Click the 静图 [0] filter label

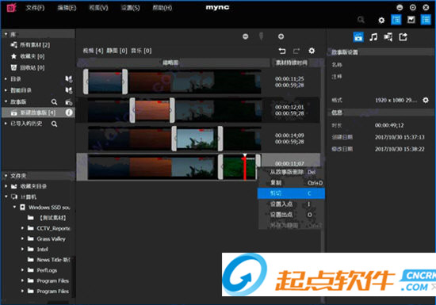pyautogui.click(x=117, y=51)
